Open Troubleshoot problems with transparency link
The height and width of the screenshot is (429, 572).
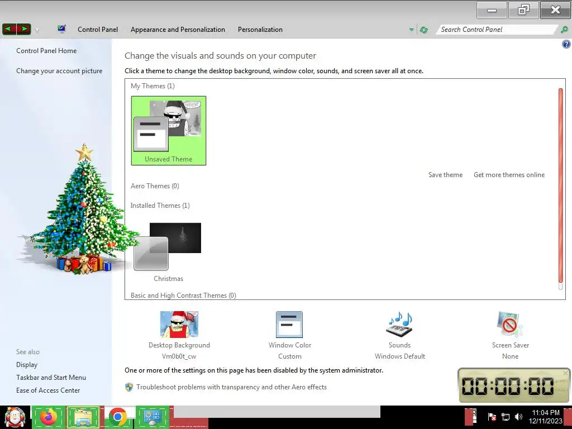click(x=231, y=387)
